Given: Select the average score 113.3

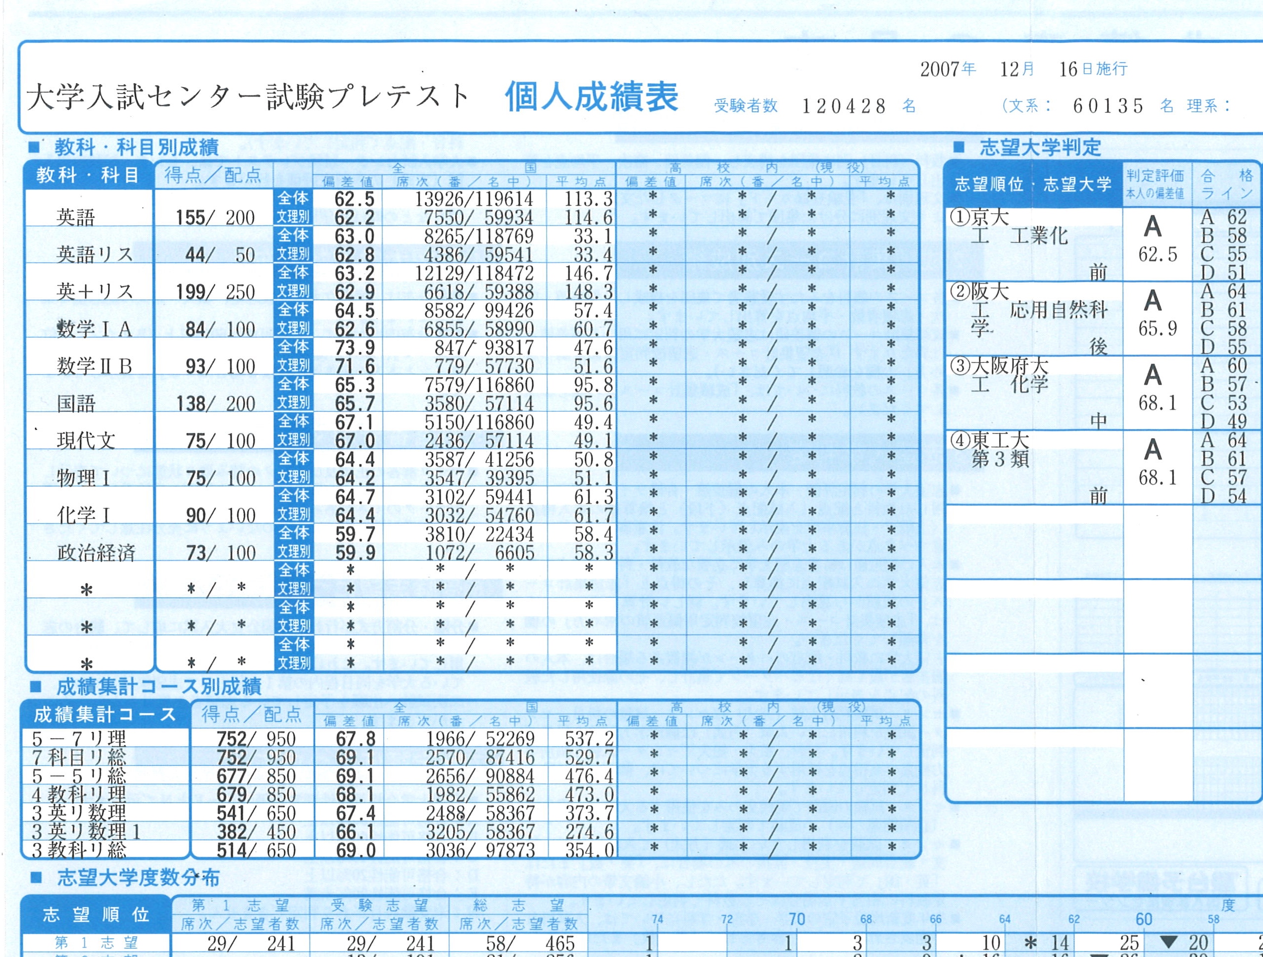Looking at the screenshot, I should pos(589,198).
